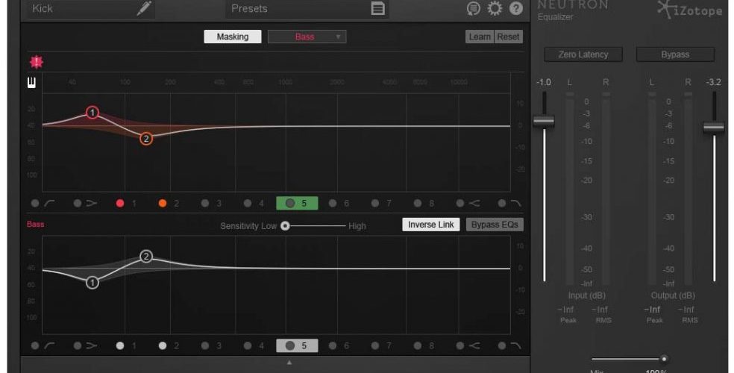Toggle Bass band 2 white enable dot
The height and width of the screenshot is (373, 734).
(x=163, y=346)
